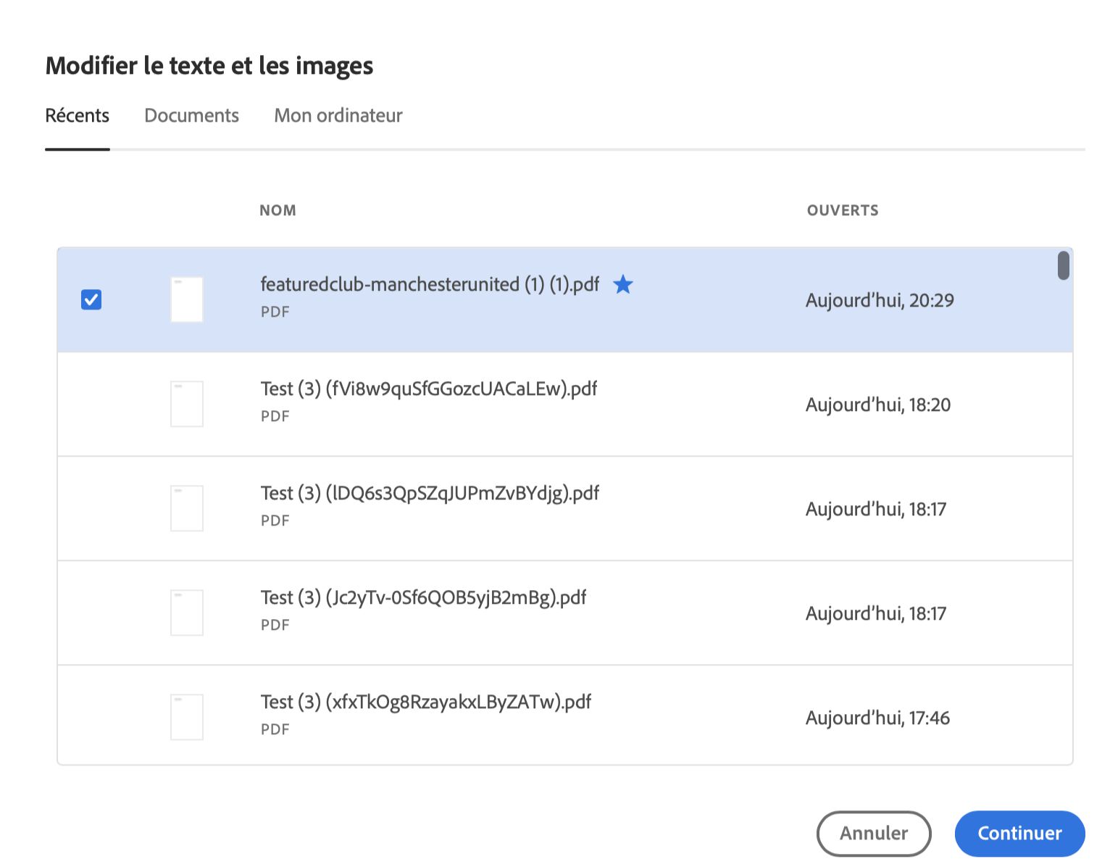Viewport: 1110px width, 867px height.
Task: Select Test (3) (xfxTkOg8RzayakxLByZATw).pdf
Action: [x=426, y=702]
